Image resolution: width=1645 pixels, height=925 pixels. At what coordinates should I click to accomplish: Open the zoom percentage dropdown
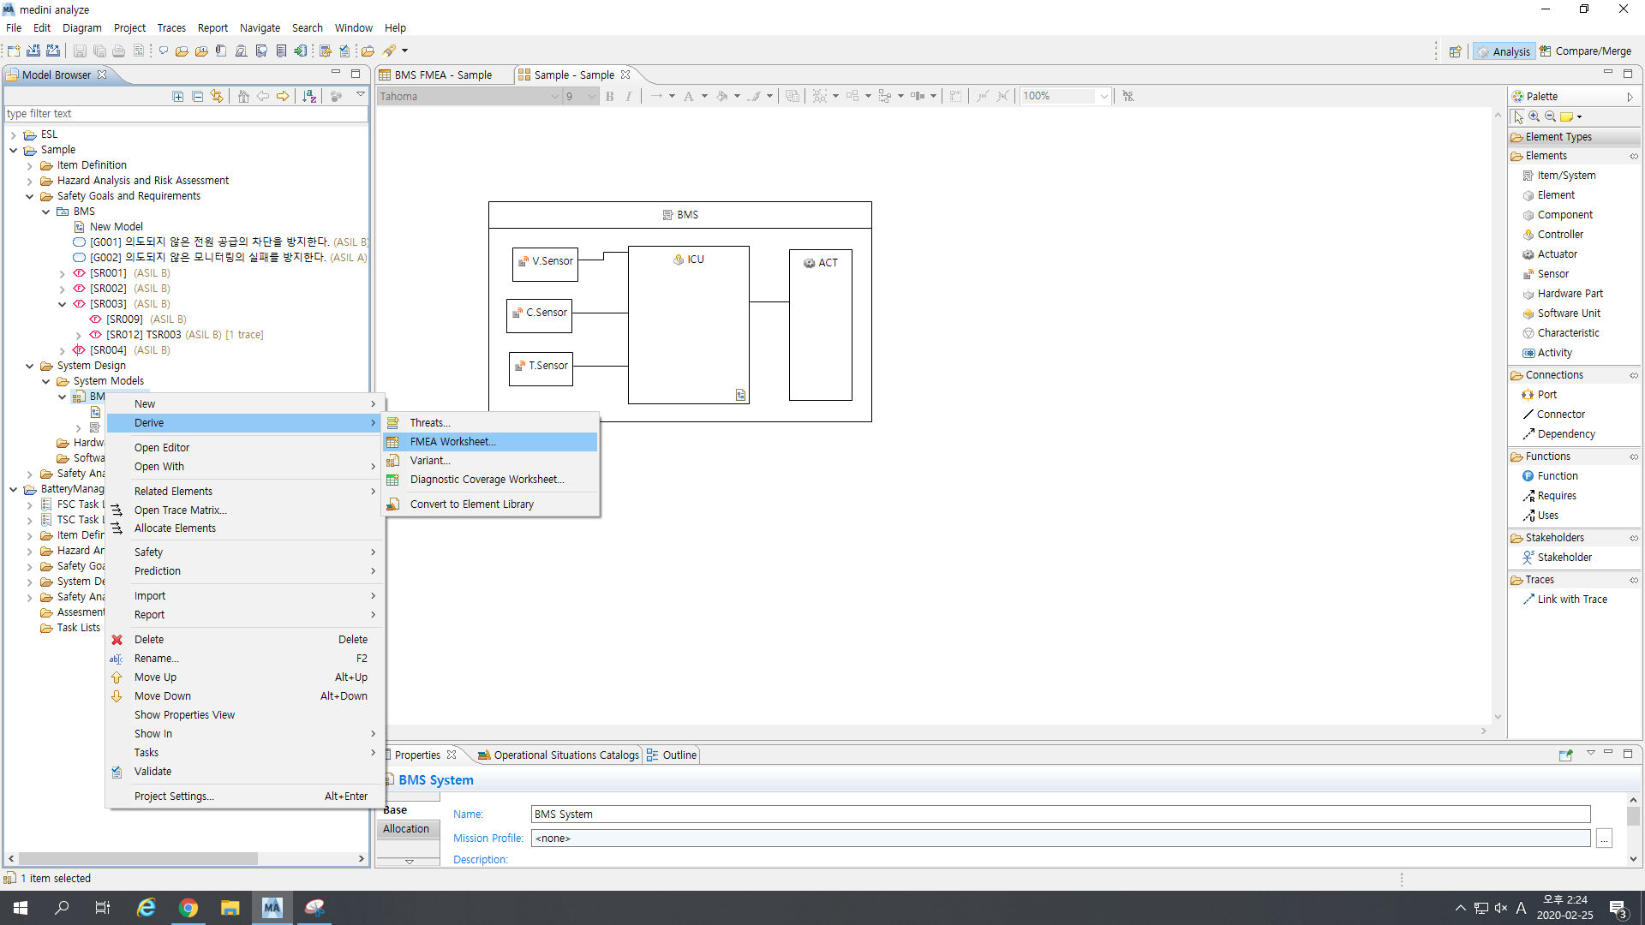1104,96
